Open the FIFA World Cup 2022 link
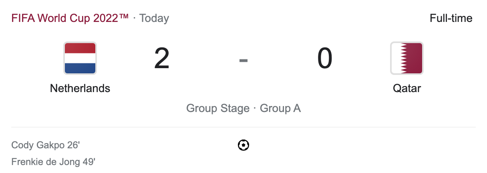Viewport: 487px width, 173px height. (70, 18)
